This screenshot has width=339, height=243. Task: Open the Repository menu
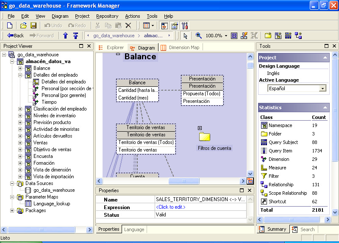pyautogui.click(x=107, y=16)
